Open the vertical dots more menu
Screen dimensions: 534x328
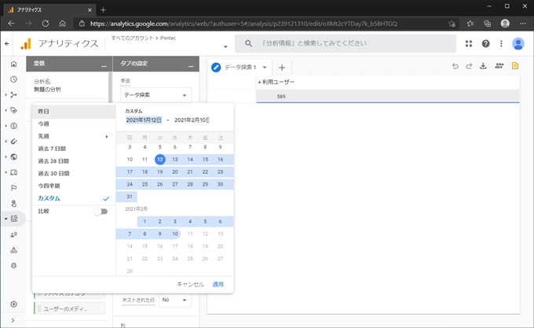coord(501,43)
